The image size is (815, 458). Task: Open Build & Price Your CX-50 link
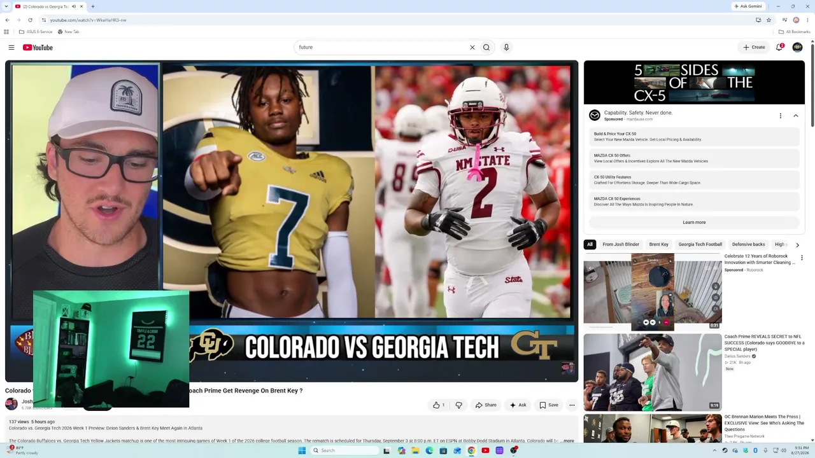coord(694,137)
